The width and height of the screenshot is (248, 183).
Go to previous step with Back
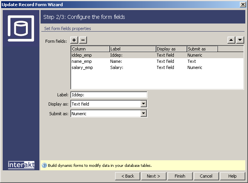[x=127, y=176]
